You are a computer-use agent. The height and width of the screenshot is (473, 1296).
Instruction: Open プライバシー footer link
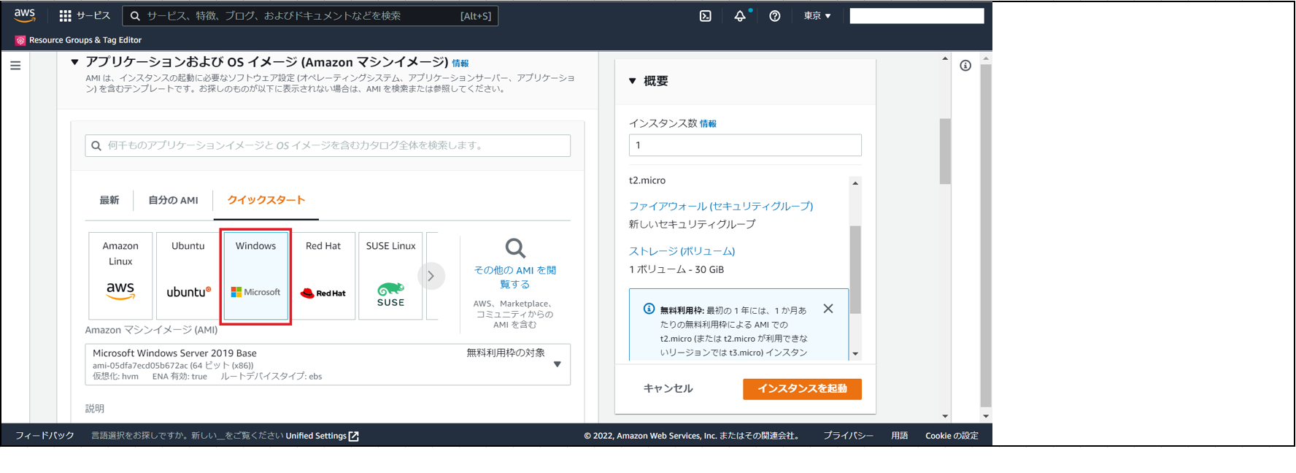[x=849, y=436]
